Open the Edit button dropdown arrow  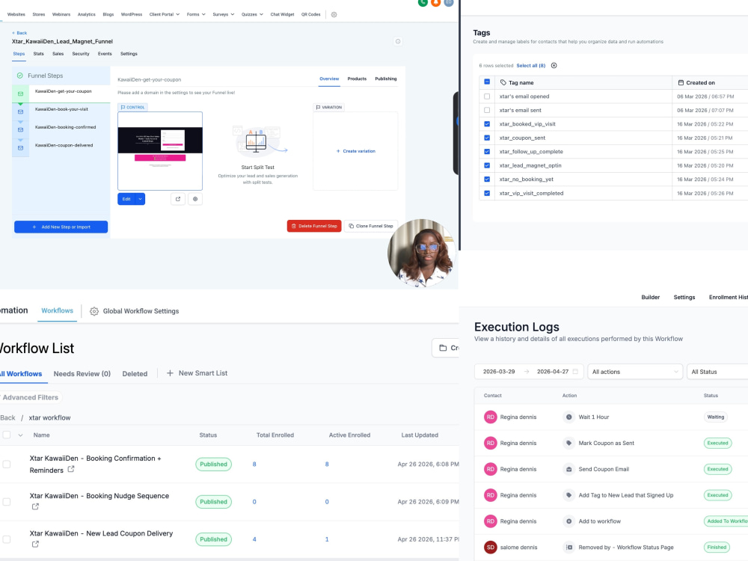click(141, 199)
